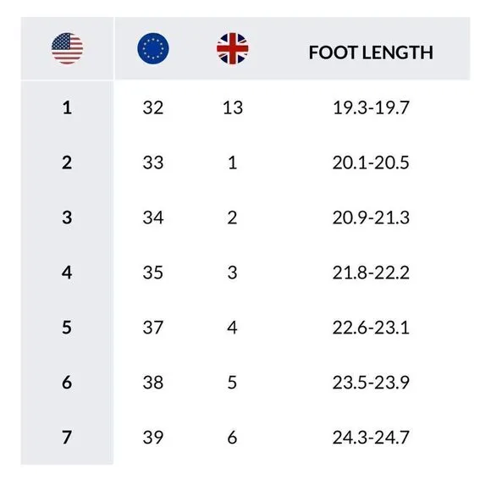The height and width of the screenshot is (491, 491).
Task: Select foot length 23.5-23.9 cell
Action: click(371, 382)
